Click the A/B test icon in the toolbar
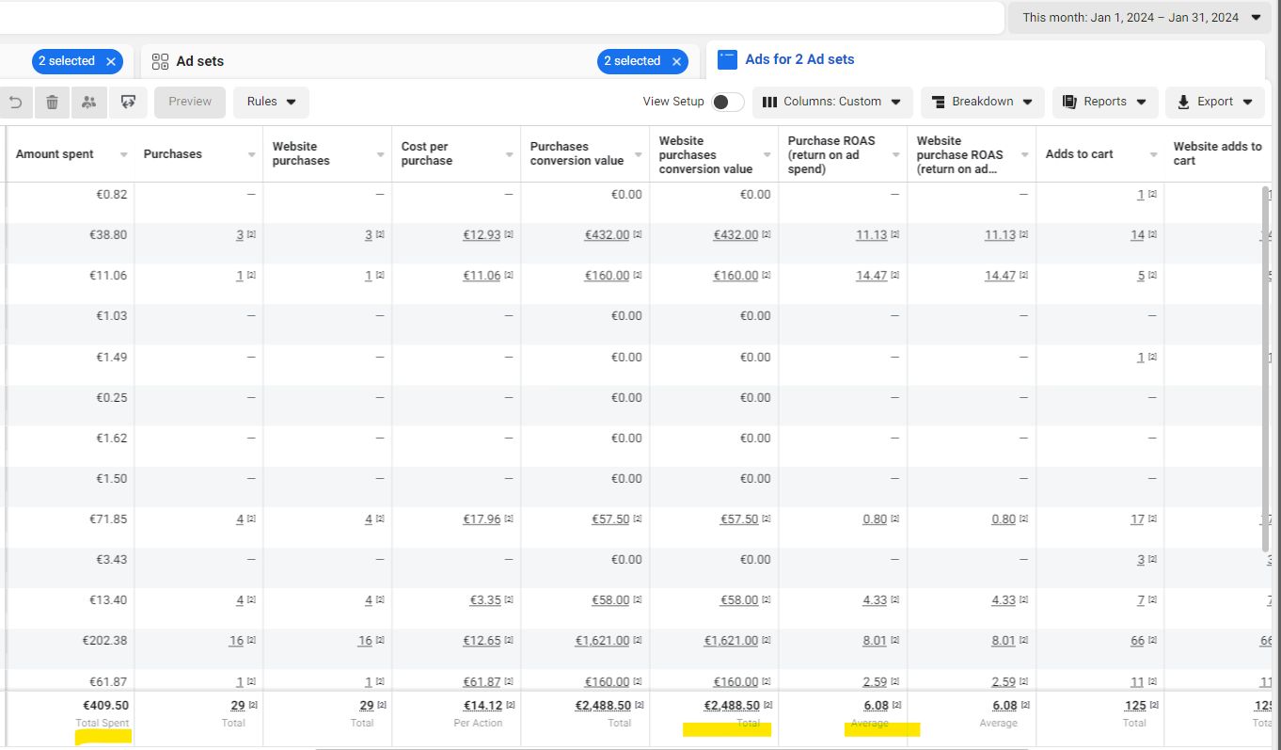Image resolution: width=1281 pixels, height=750 pixels. click(x=128, y=103)
